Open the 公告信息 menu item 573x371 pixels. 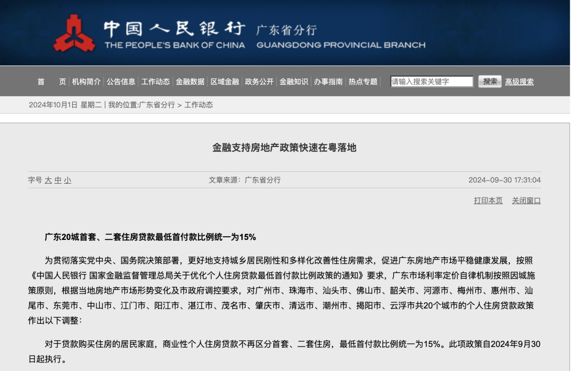coord(121,82)
